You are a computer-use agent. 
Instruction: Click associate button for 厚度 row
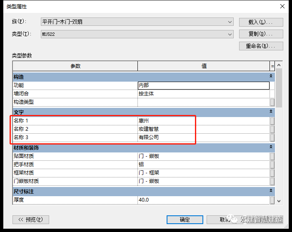pos(272,200)
